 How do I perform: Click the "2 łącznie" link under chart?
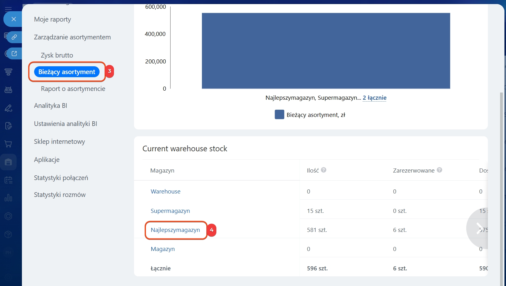point(374,98)
